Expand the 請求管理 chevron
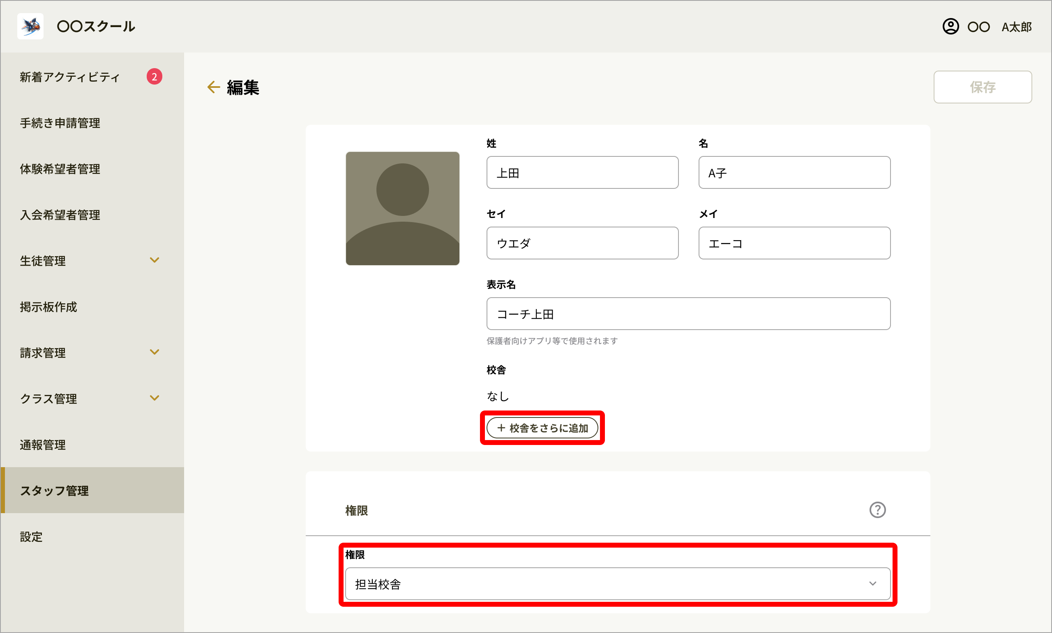The height and width of the screenshot is (633, 1052). click(155, 352)
